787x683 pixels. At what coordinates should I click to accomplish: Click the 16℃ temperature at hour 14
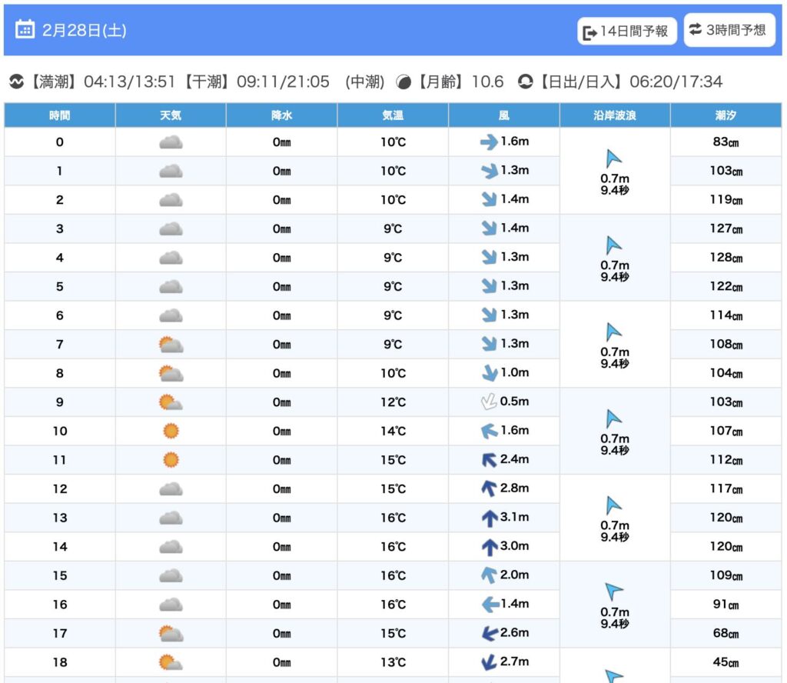point(393,547)
